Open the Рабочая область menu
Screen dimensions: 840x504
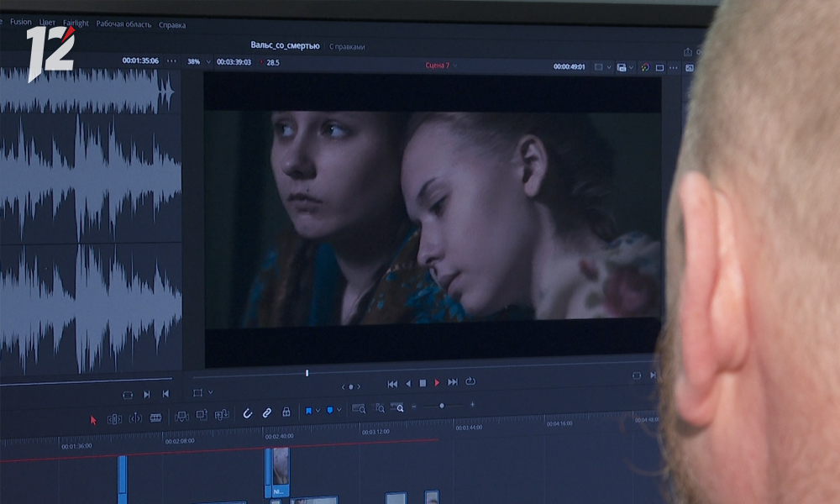(123, 24)
